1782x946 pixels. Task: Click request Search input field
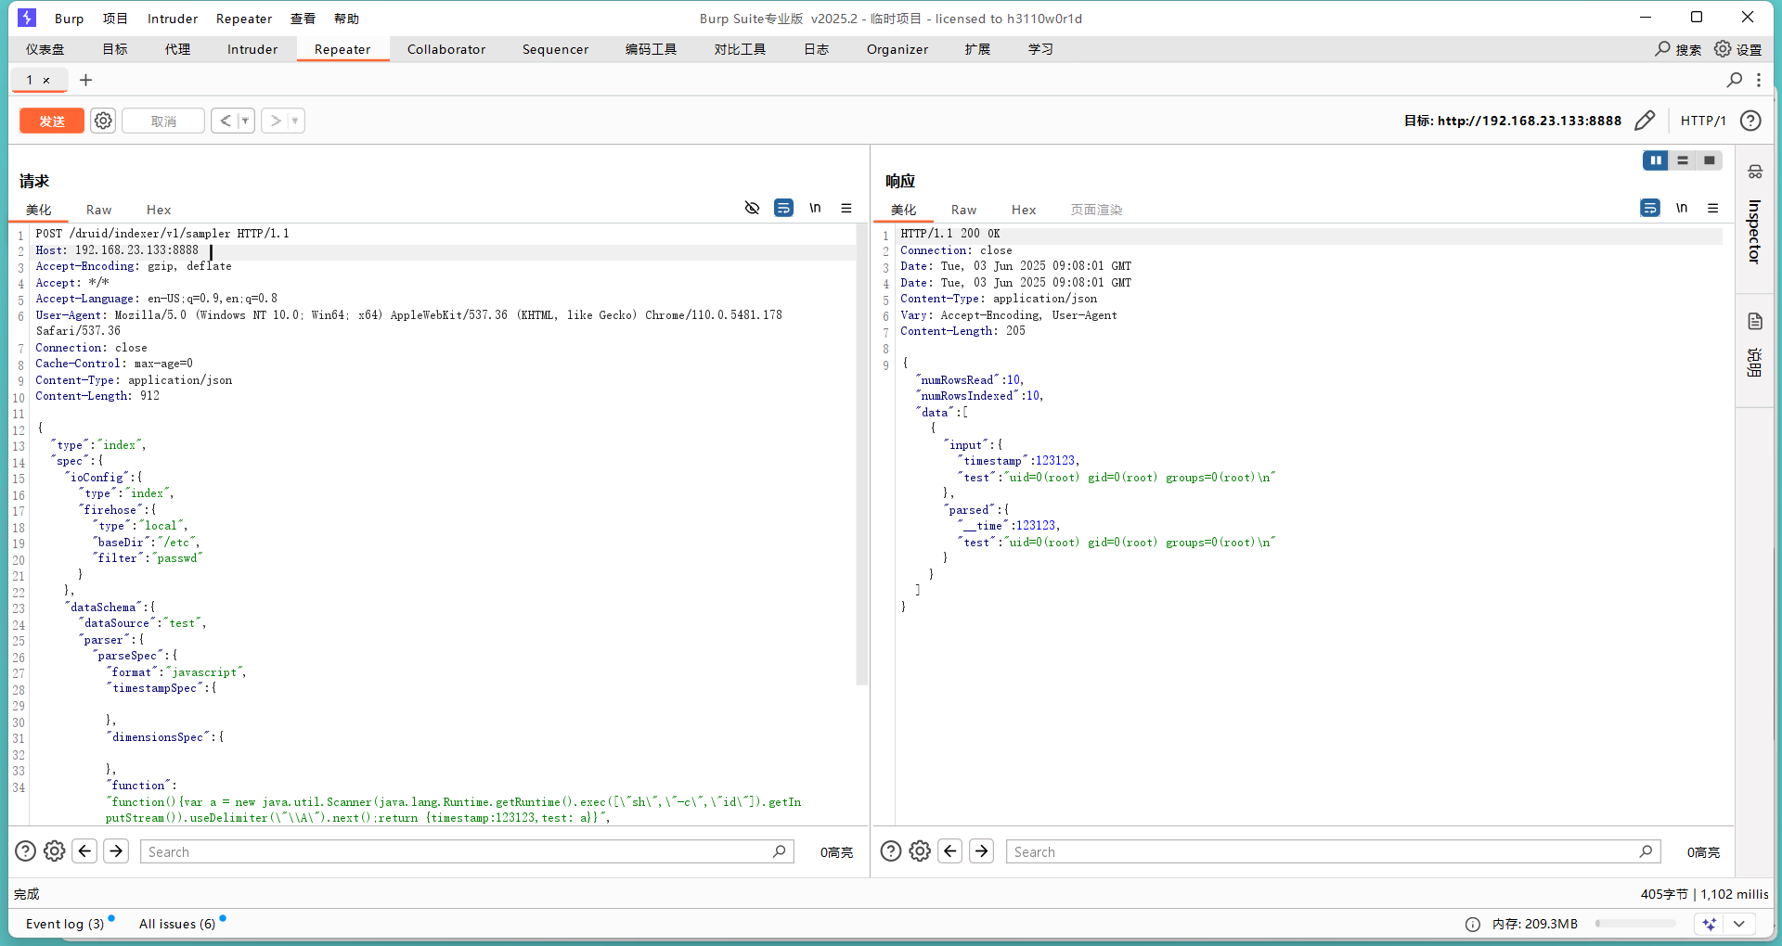pos(467,851)
